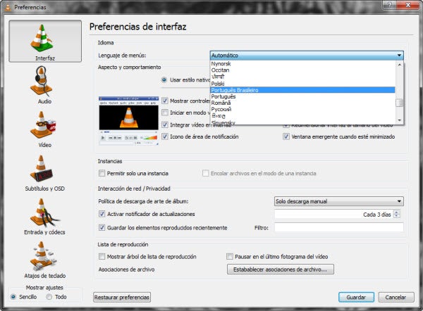
Task: Click the Restaurar preferencias button
Action: [x=122, y=298]
